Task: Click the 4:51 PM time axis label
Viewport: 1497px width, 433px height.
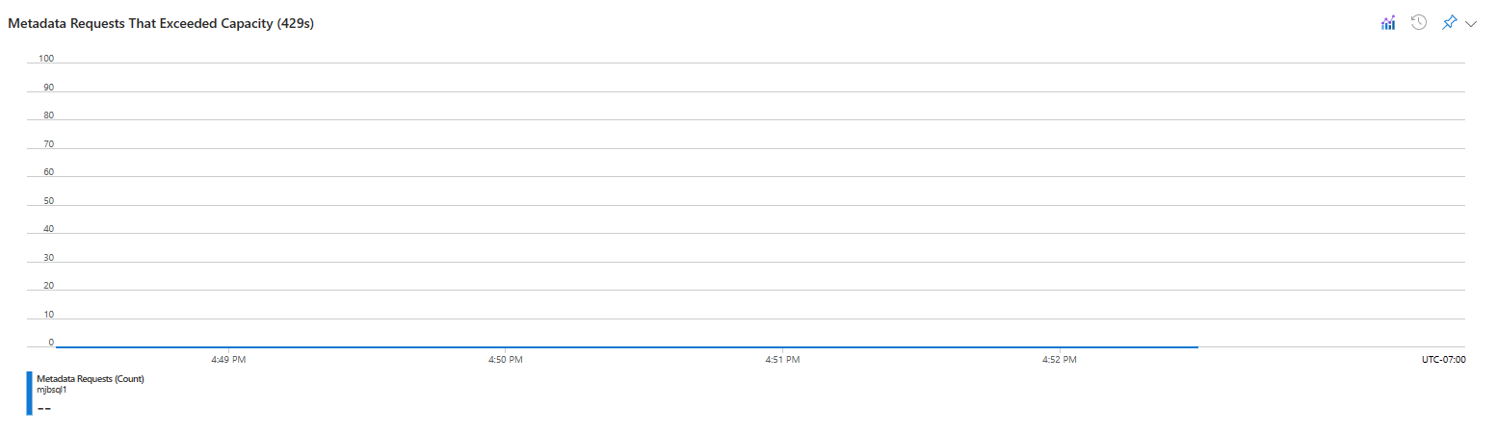Action: tap(783, 360)
